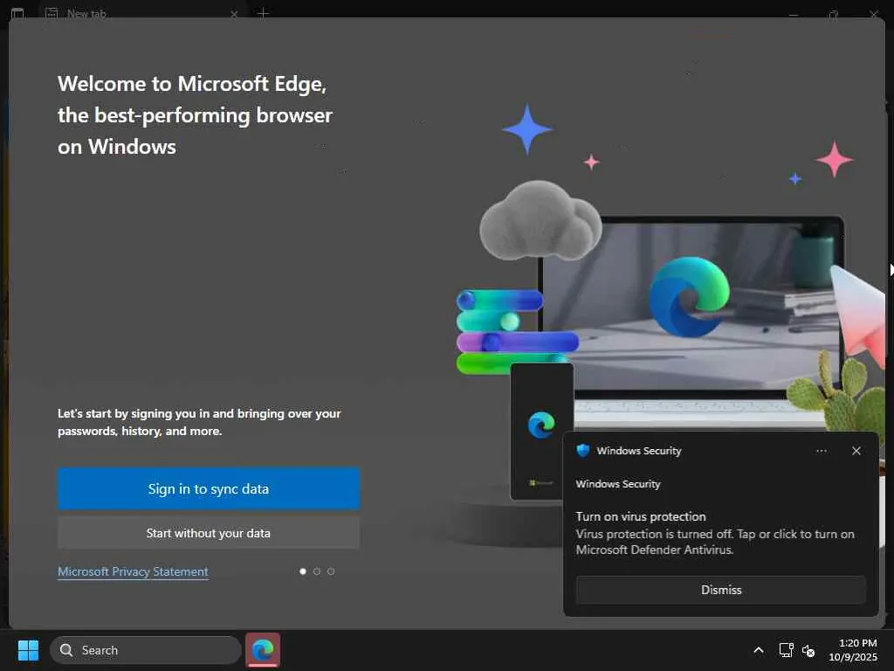Dismiss the Windows Security notification
Image resolution: width=894 pixels, height=671 pixels.
pos(720,590)
